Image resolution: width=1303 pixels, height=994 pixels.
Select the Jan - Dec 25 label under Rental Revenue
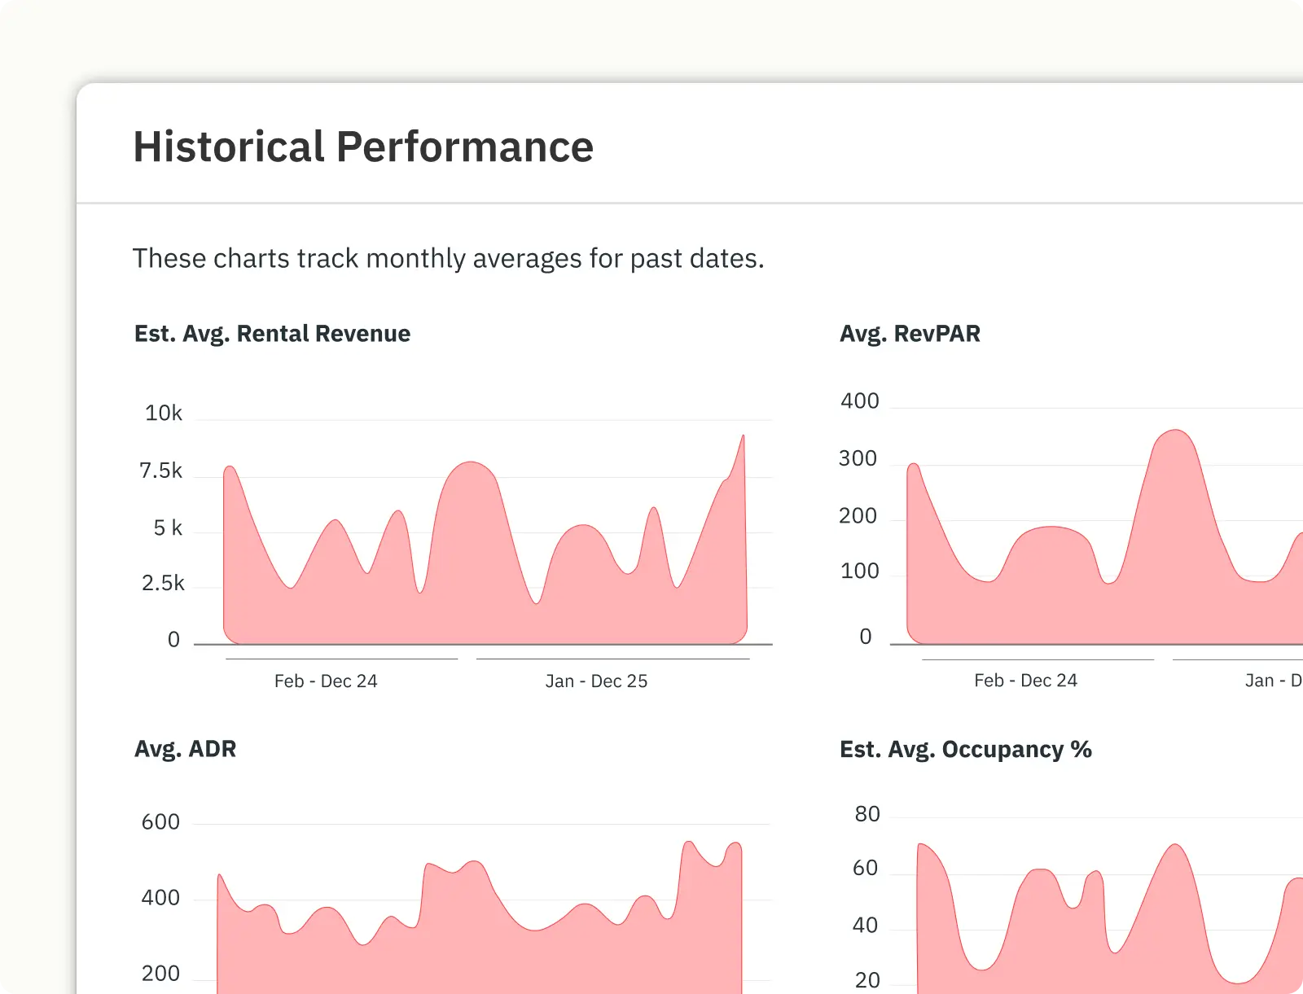pos(597,681)
